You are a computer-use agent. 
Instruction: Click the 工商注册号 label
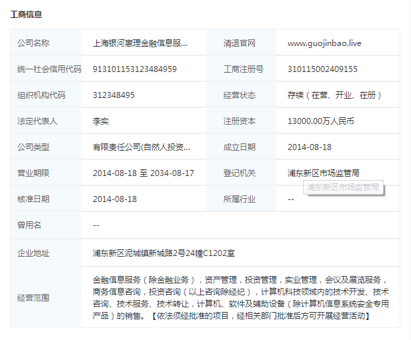pyautogui.click(x=244, y=69)
